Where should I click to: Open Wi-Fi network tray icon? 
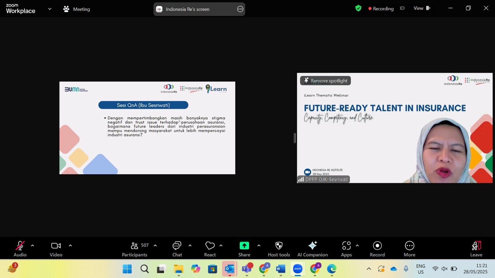pos(435,269)
